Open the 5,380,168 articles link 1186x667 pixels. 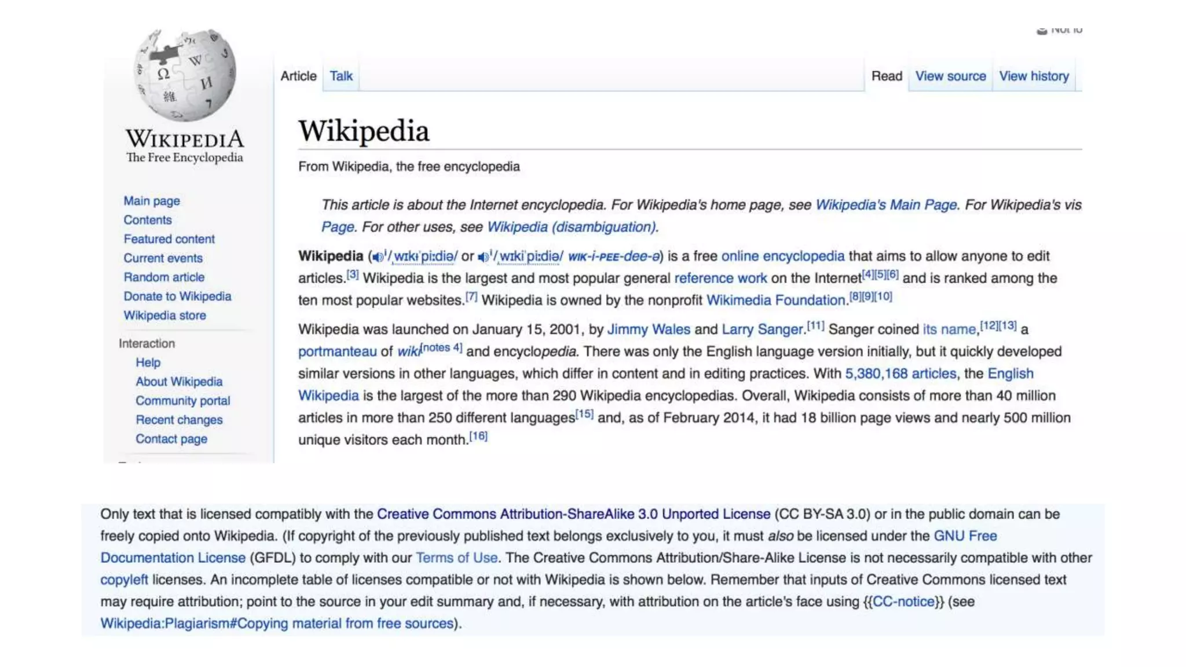click(900, 373)
